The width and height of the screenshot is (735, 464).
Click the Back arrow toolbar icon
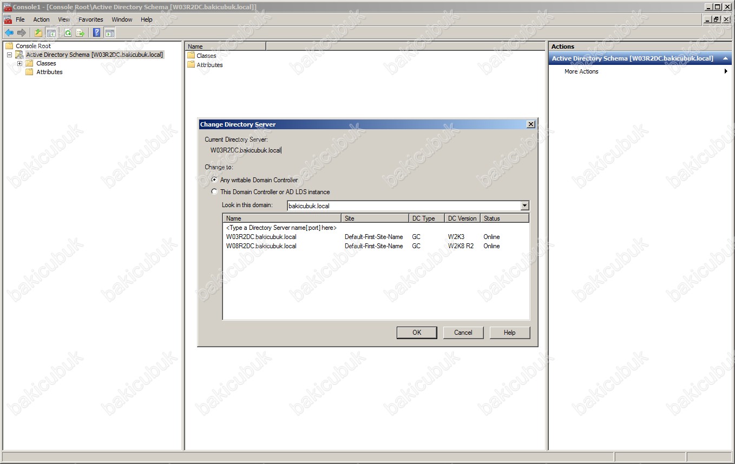tap(9, 33)
